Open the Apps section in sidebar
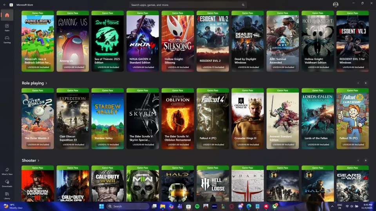376x211 pixels. tap(7, 27)
